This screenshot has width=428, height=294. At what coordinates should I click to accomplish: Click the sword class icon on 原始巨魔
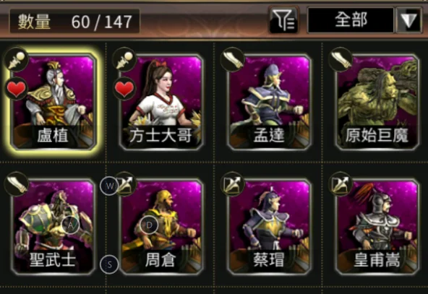(x=341, y=60)
